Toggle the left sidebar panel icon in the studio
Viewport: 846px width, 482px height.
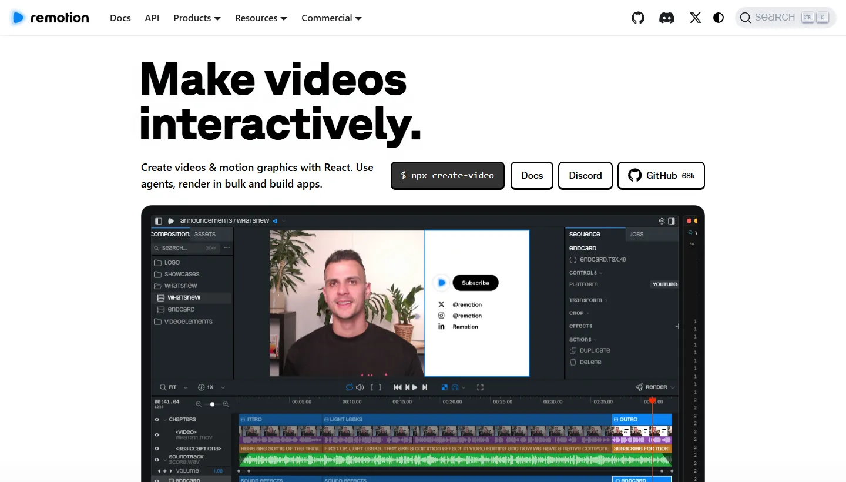click(158, 221)
